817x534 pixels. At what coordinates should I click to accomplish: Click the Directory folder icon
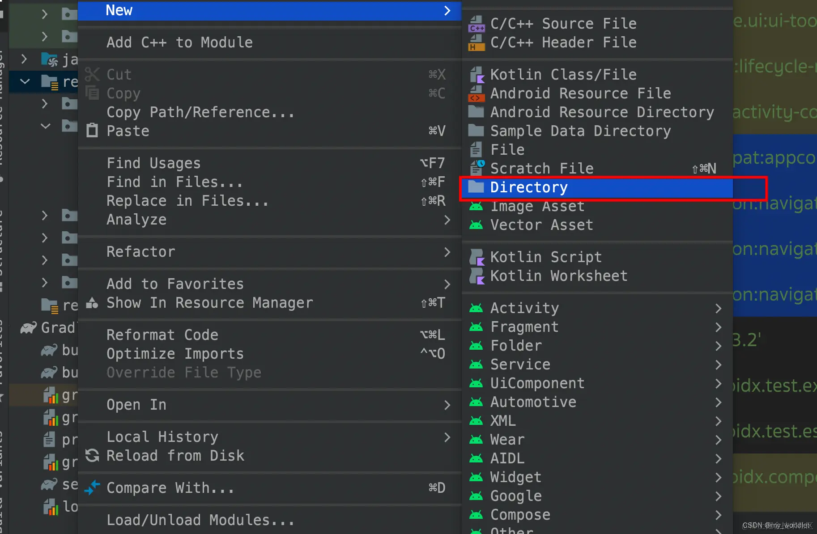tap(476, 187)
